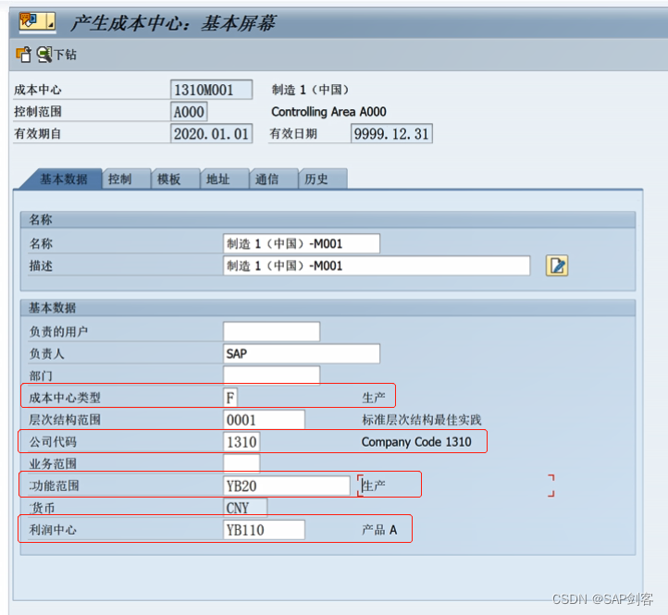Open the long text editor icon beside 描述
This screenshot has height=615, width=668.
point(557,265)
